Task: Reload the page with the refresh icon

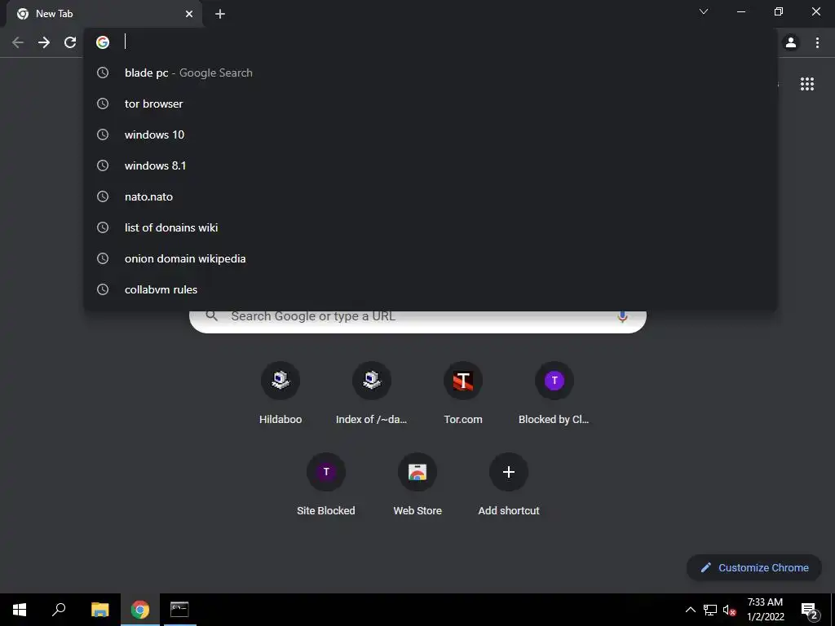Action: [70, 42]
